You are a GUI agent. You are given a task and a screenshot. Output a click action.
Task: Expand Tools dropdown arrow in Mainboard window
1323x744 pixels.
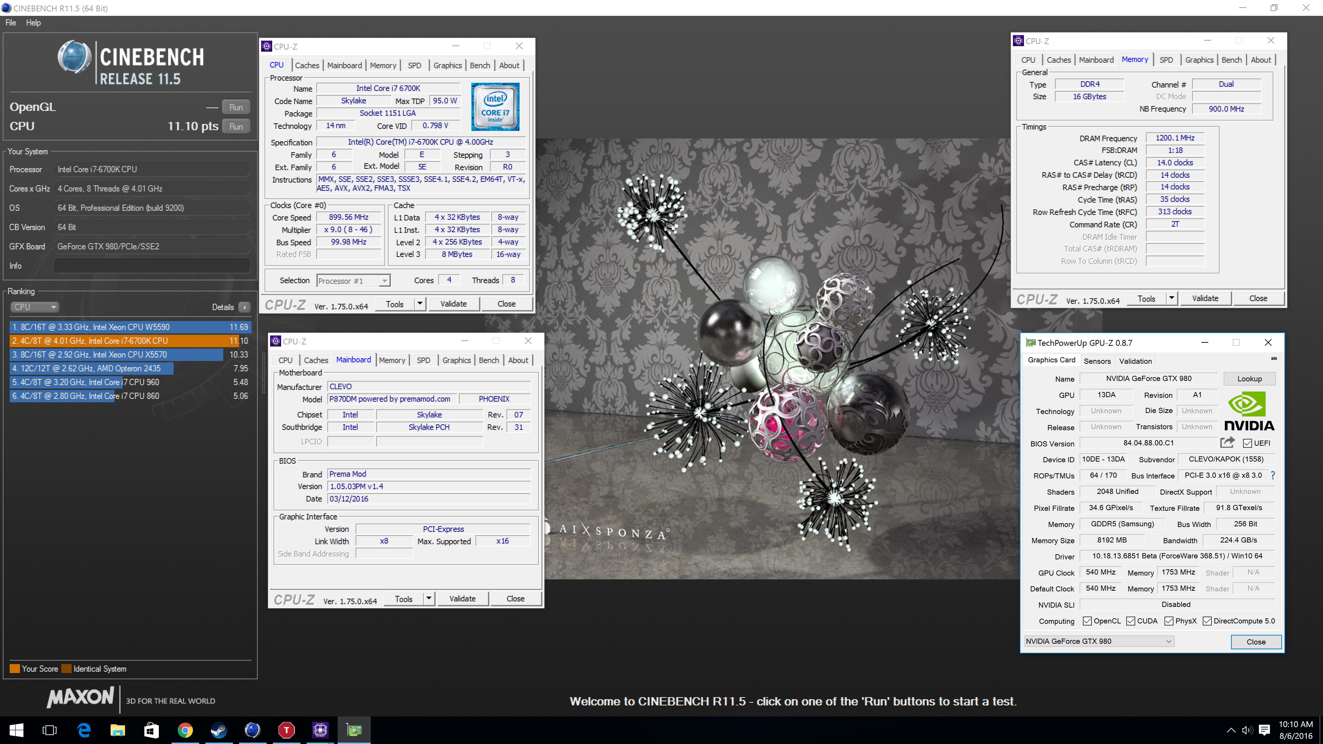click(428, 599)
